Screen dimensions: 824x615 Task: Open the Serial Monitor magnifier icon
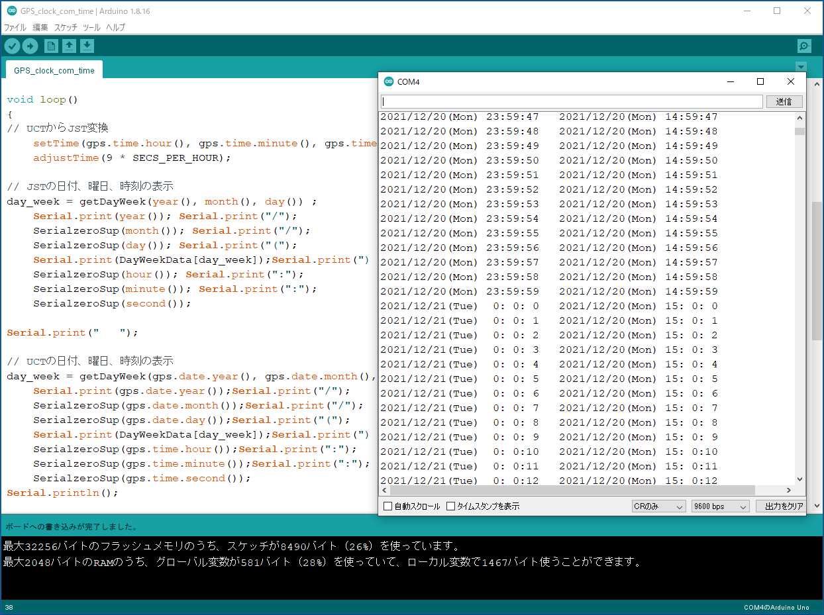click(x=803, y=46)
